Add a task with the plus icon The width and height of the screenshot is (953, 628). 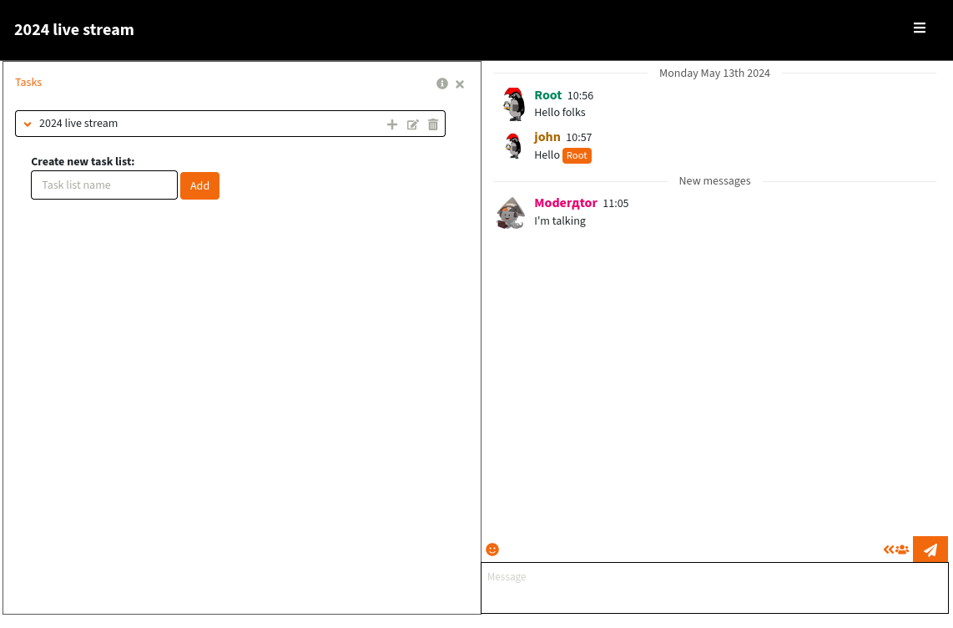click(x=392, y=124)
